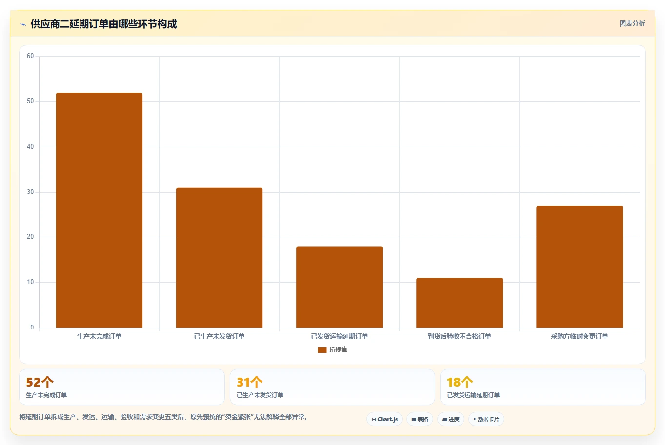Screen dimensions: 665x445
Task: Click the card caption 已发货运输延期订单 under 18个
Action: coord(473,395)
